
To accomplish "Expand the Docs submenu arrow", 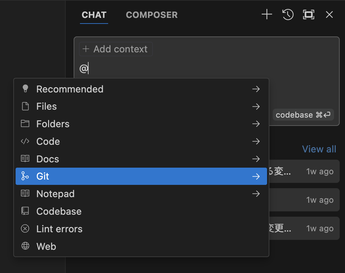I will 256,159.
